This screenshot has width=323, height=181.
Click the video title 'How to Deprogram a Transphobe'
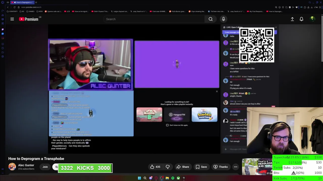[36, 159]
